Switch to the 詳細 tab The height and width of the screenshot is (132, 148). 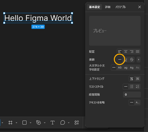tap(108, 7)
